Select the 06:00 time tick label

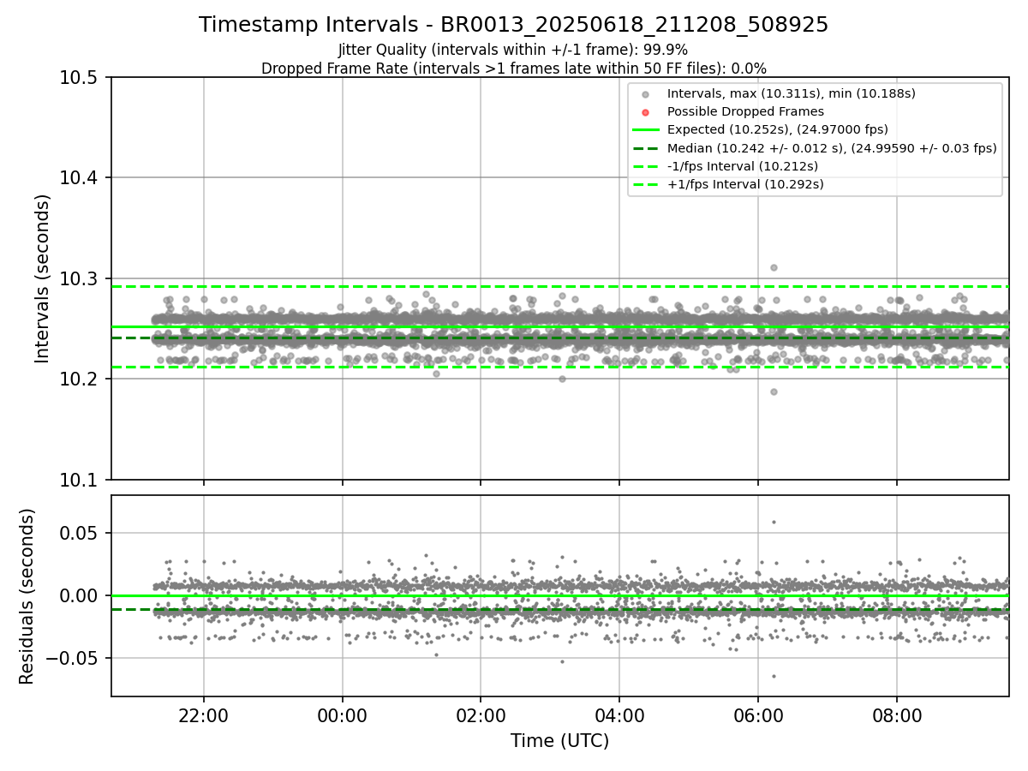pyautogui.click(x=758, y=715)
